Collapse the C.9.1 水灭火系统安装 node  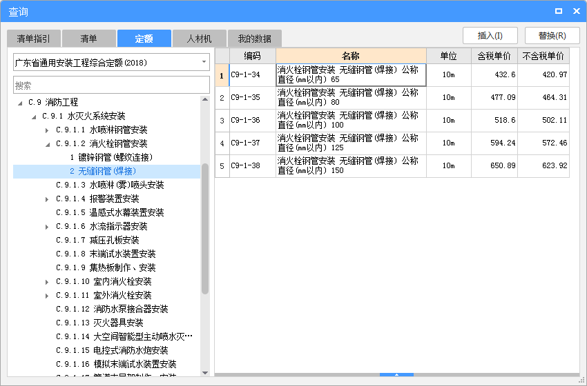tap(34, 116)
